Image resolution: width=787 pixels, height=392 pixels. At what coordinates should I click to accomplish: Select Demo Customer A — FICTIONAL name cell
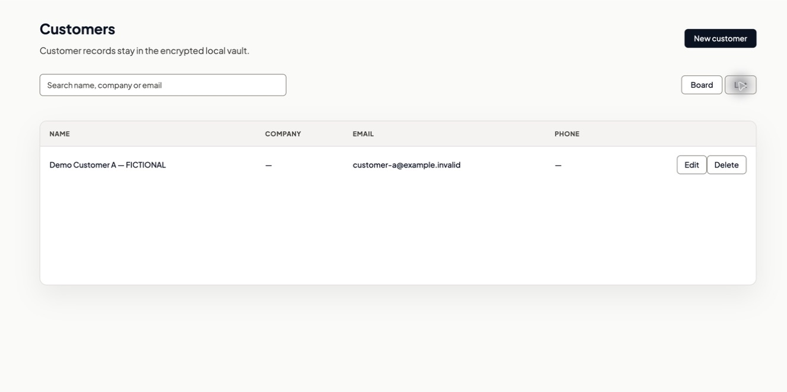pos(107,165)
